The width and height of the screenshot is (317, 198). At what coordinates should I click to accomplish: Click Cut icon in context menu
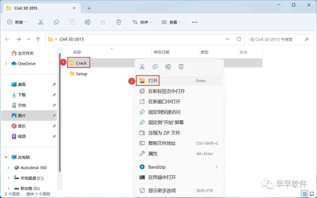(142, 67)
